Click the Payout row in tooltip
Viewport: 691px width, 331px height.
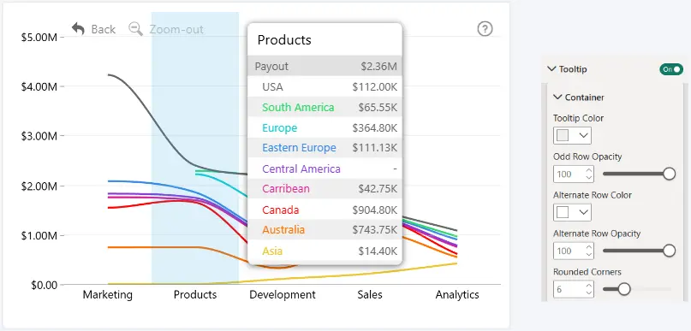(x=325, y=67)
